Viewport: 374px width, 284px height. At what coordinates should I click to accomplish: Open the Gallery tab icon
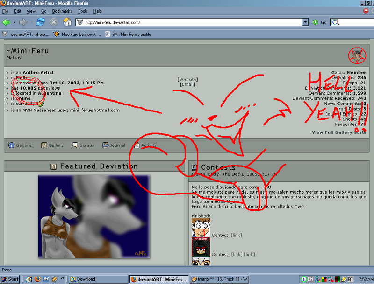coord(44,145)
